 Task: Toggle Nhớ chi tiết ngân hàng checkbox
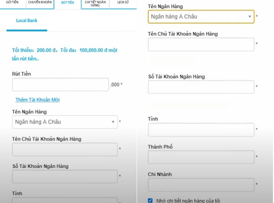[x=150, y=200]
